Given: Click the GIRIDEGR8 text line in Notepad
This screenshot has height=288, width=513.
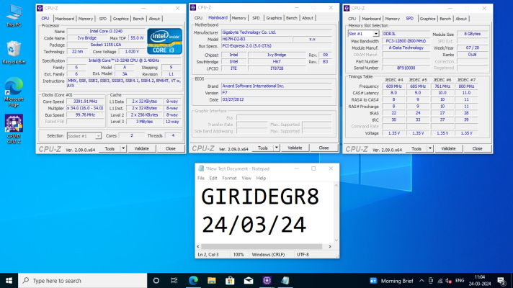Looking at the screenshot, I should [260, 197].
